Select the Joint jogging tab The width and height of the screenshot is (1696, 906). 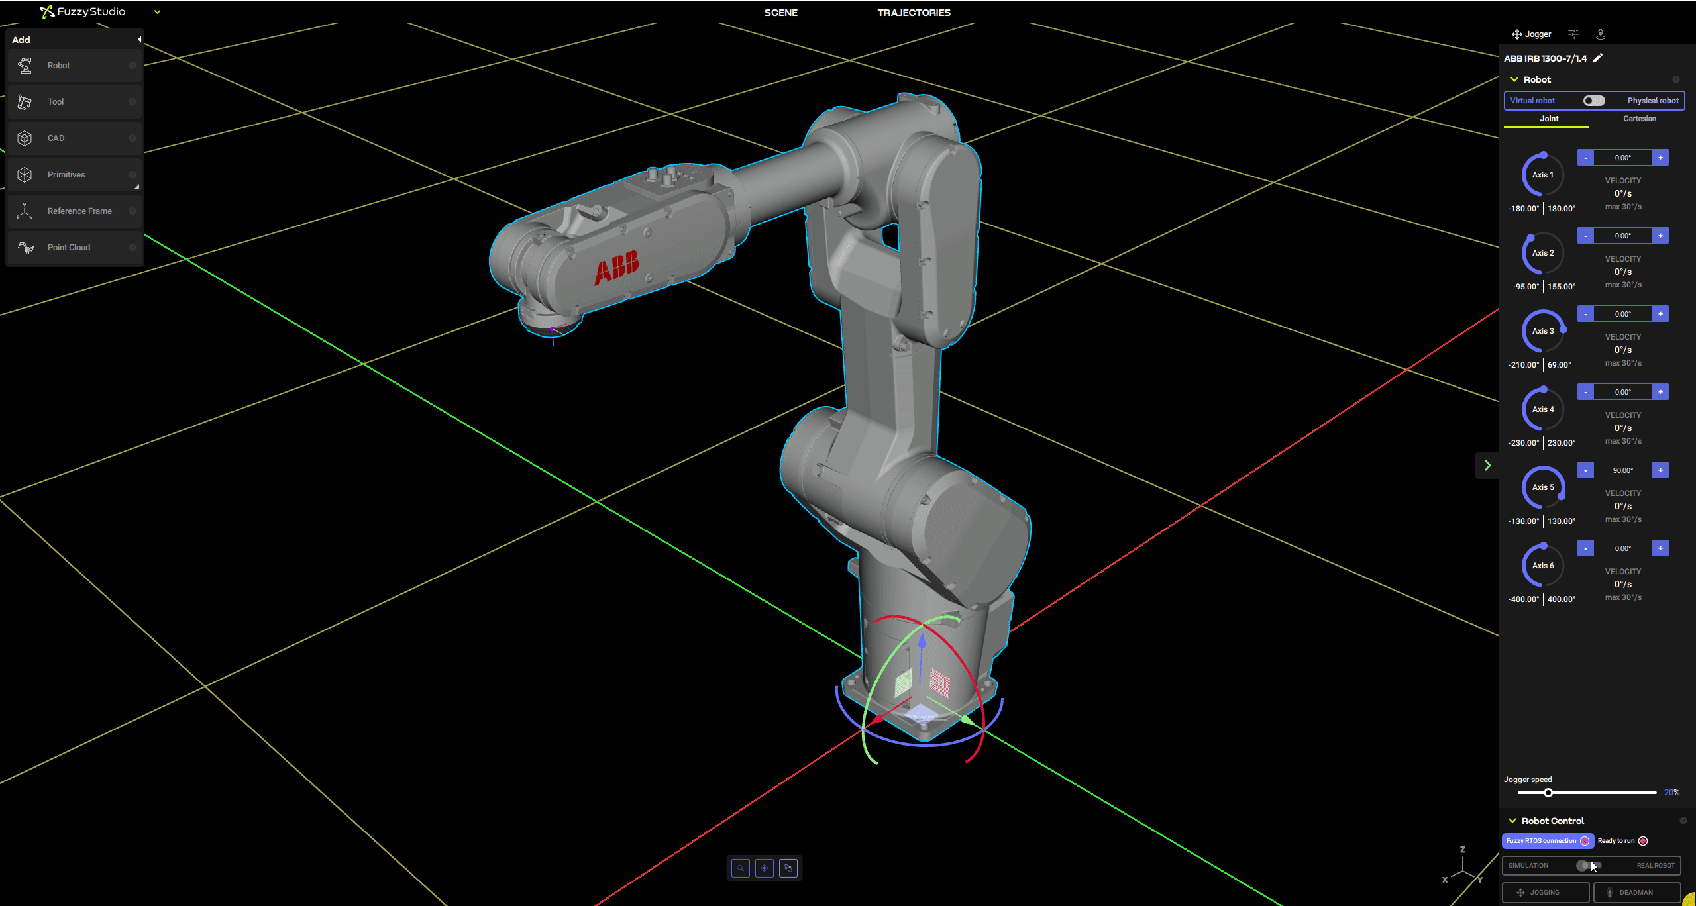(1548, 119)
